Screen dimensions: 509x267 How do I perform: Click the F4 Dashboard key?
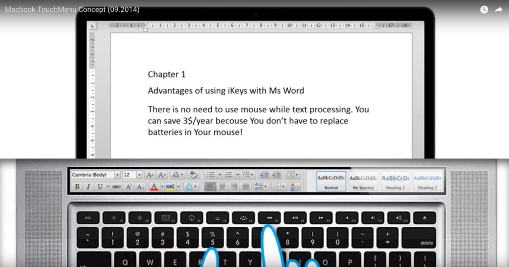click(191, 218)
